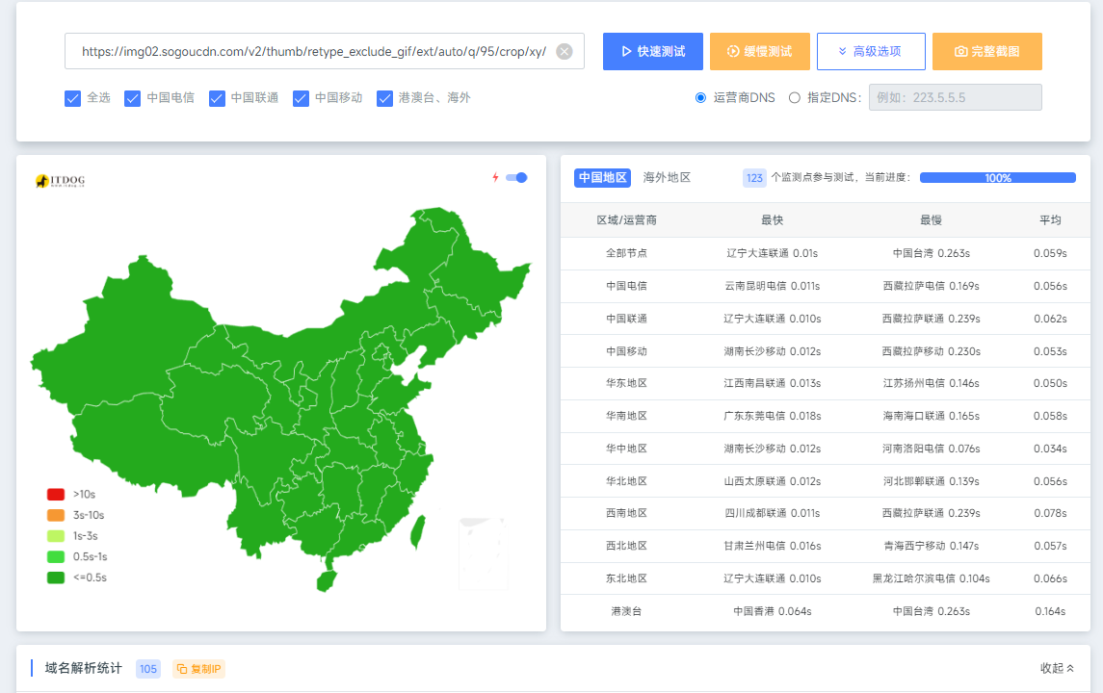1103x693 pixels.
Task: Click the clear URL icon in input
Action: [565, 52]
